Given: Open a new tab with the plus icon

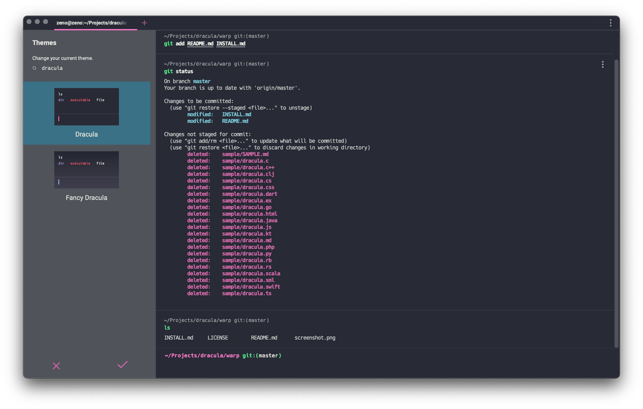Looking at the screenshot, I should tap(144, 23).
